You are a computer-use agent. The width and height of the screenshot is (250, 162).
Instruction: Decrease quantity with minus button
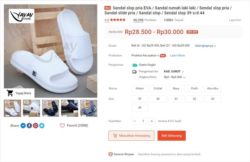tap(135, 121)
